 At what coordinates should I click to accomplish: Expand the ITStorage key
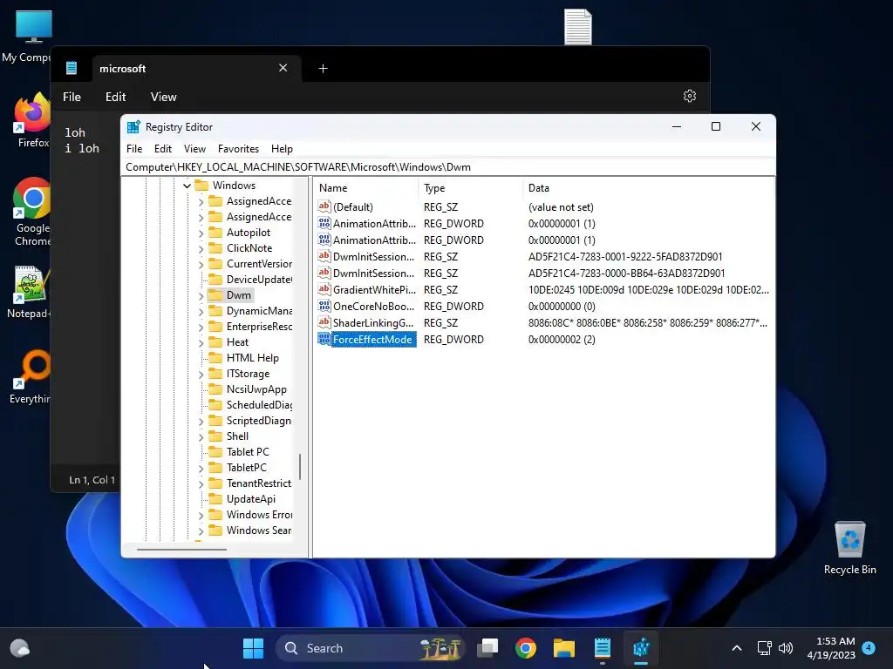(x=201, y=375)
